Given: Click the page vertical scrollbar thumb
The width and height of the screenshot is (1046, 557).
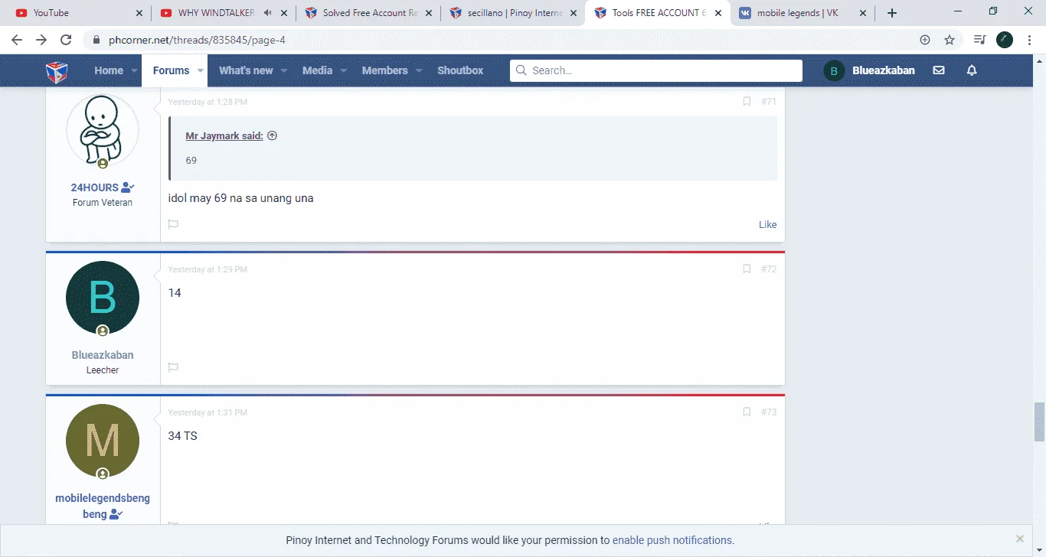Looking at the screenshot, I should tap(1039, 422).
